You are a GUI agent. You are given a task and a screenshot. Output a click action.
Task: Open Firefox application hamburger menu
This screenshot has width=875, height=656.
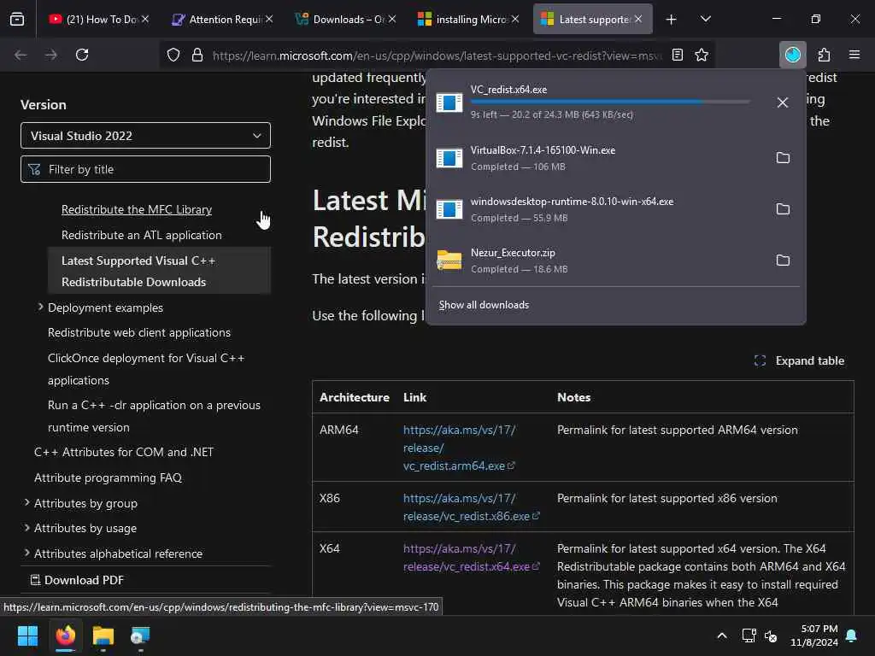(854, 55)
